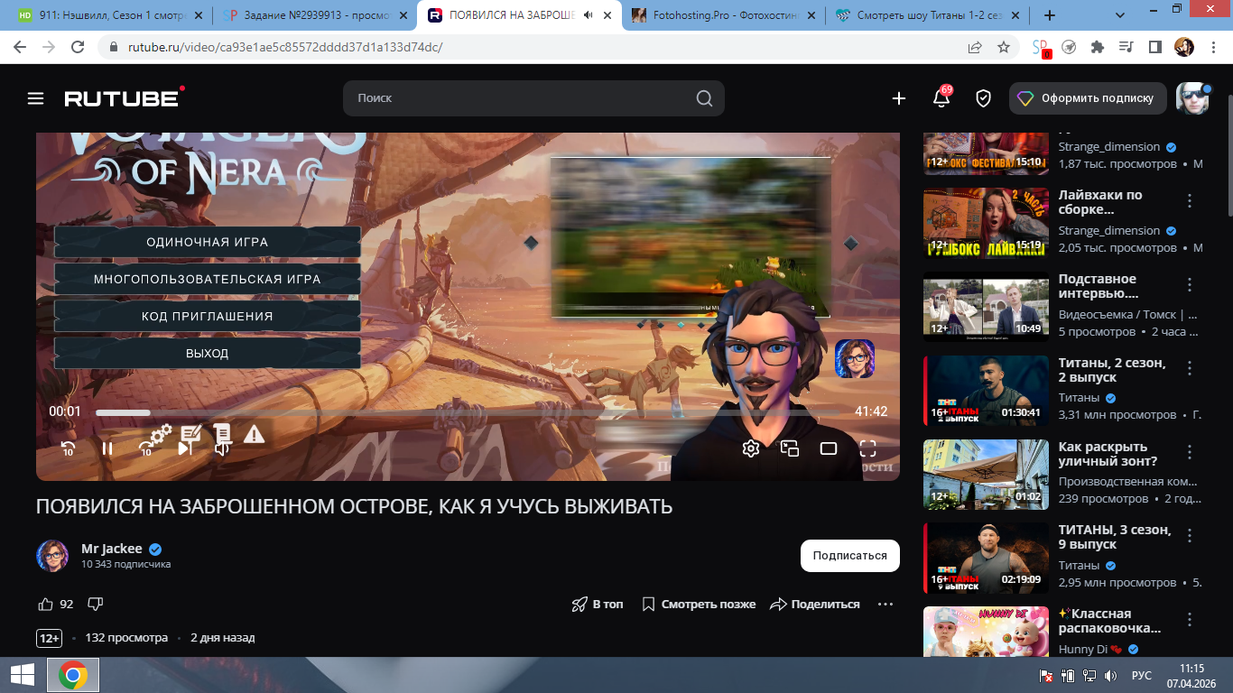Open the Chrome three-dot menu
Image resolution: width=1233 pixels, height=693 pixels.
(x=1212, y=47)
